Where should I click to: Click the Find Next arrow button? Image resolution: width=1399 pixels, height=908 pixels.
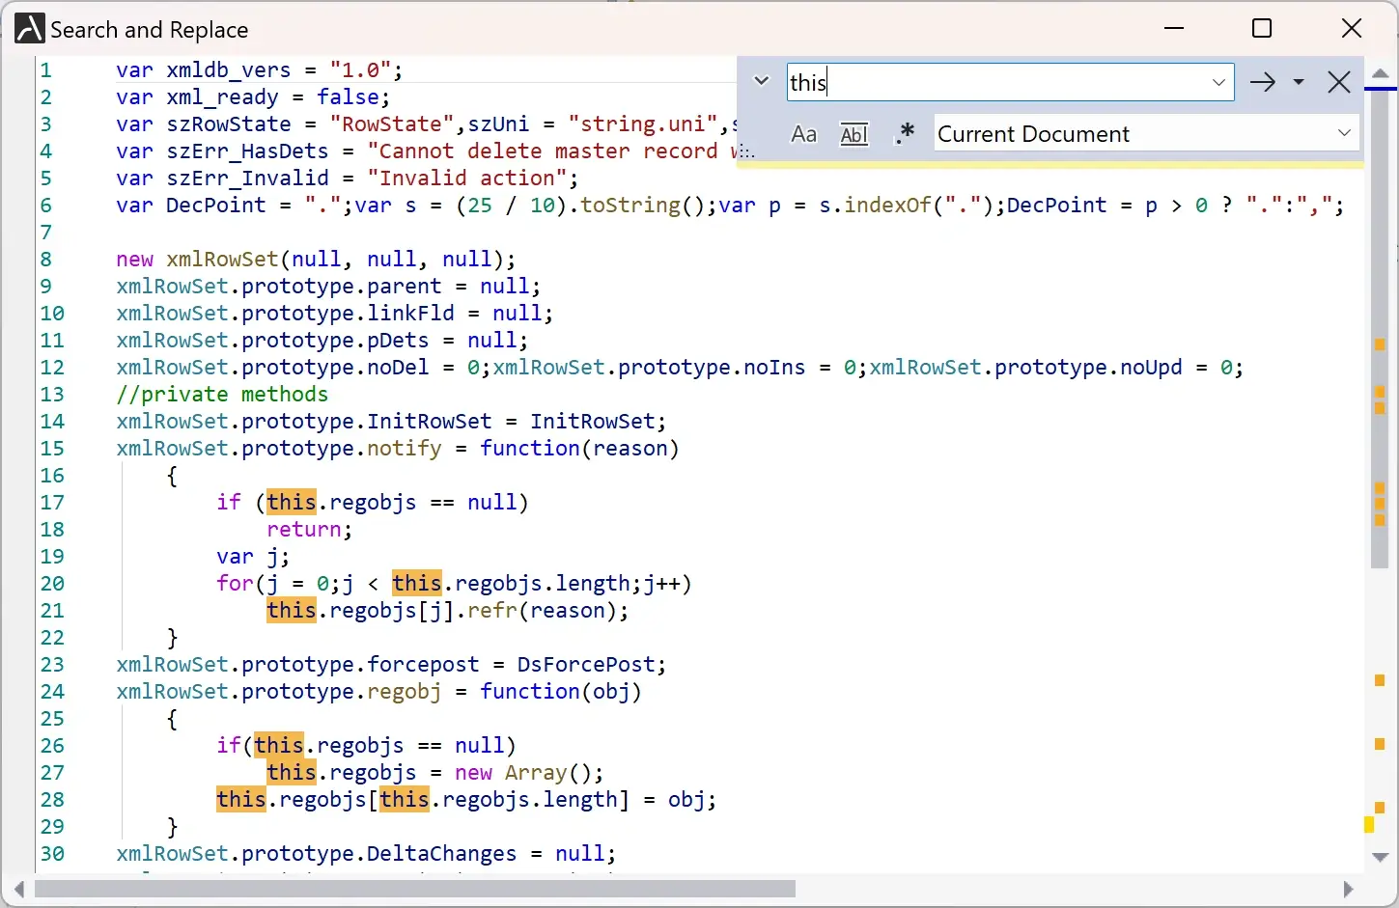click(x=1262, y=82)
